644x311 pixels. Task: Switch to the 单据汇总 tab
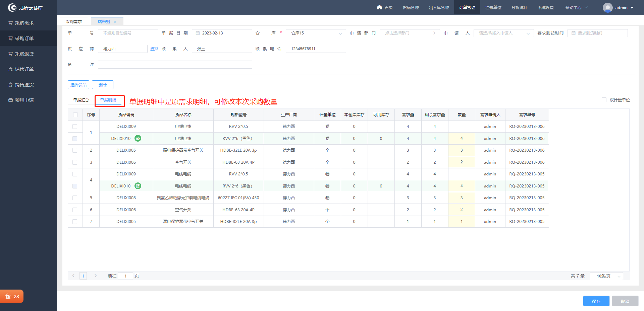click(81, 100)
